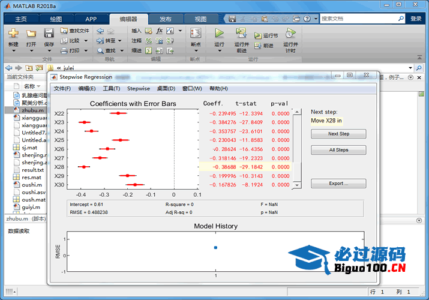The height and width of the screenshot is (300, 429).
Task: Switch to the 绘图 Plots tab
Action: click(56, 19)
